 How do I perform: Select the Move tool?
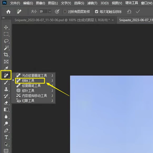6,27
